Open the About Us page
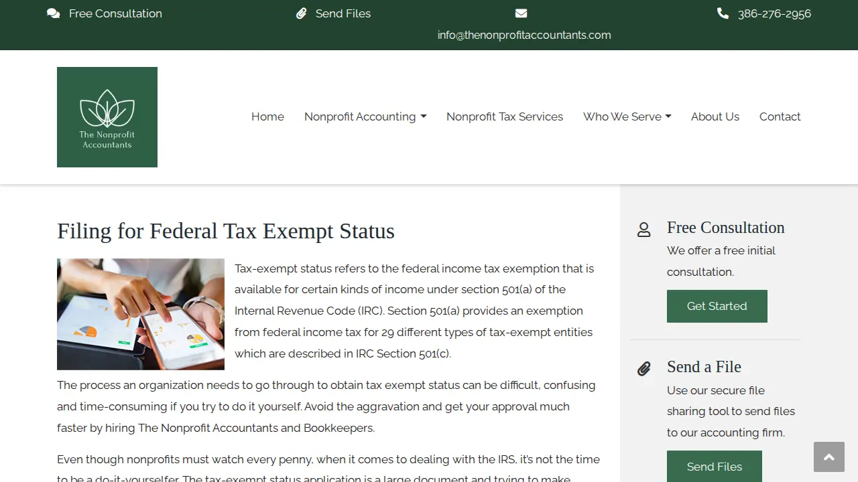Image resolution: width=858 pixels, height=482 pixels. pyautogui.click(x=715, y=116)
